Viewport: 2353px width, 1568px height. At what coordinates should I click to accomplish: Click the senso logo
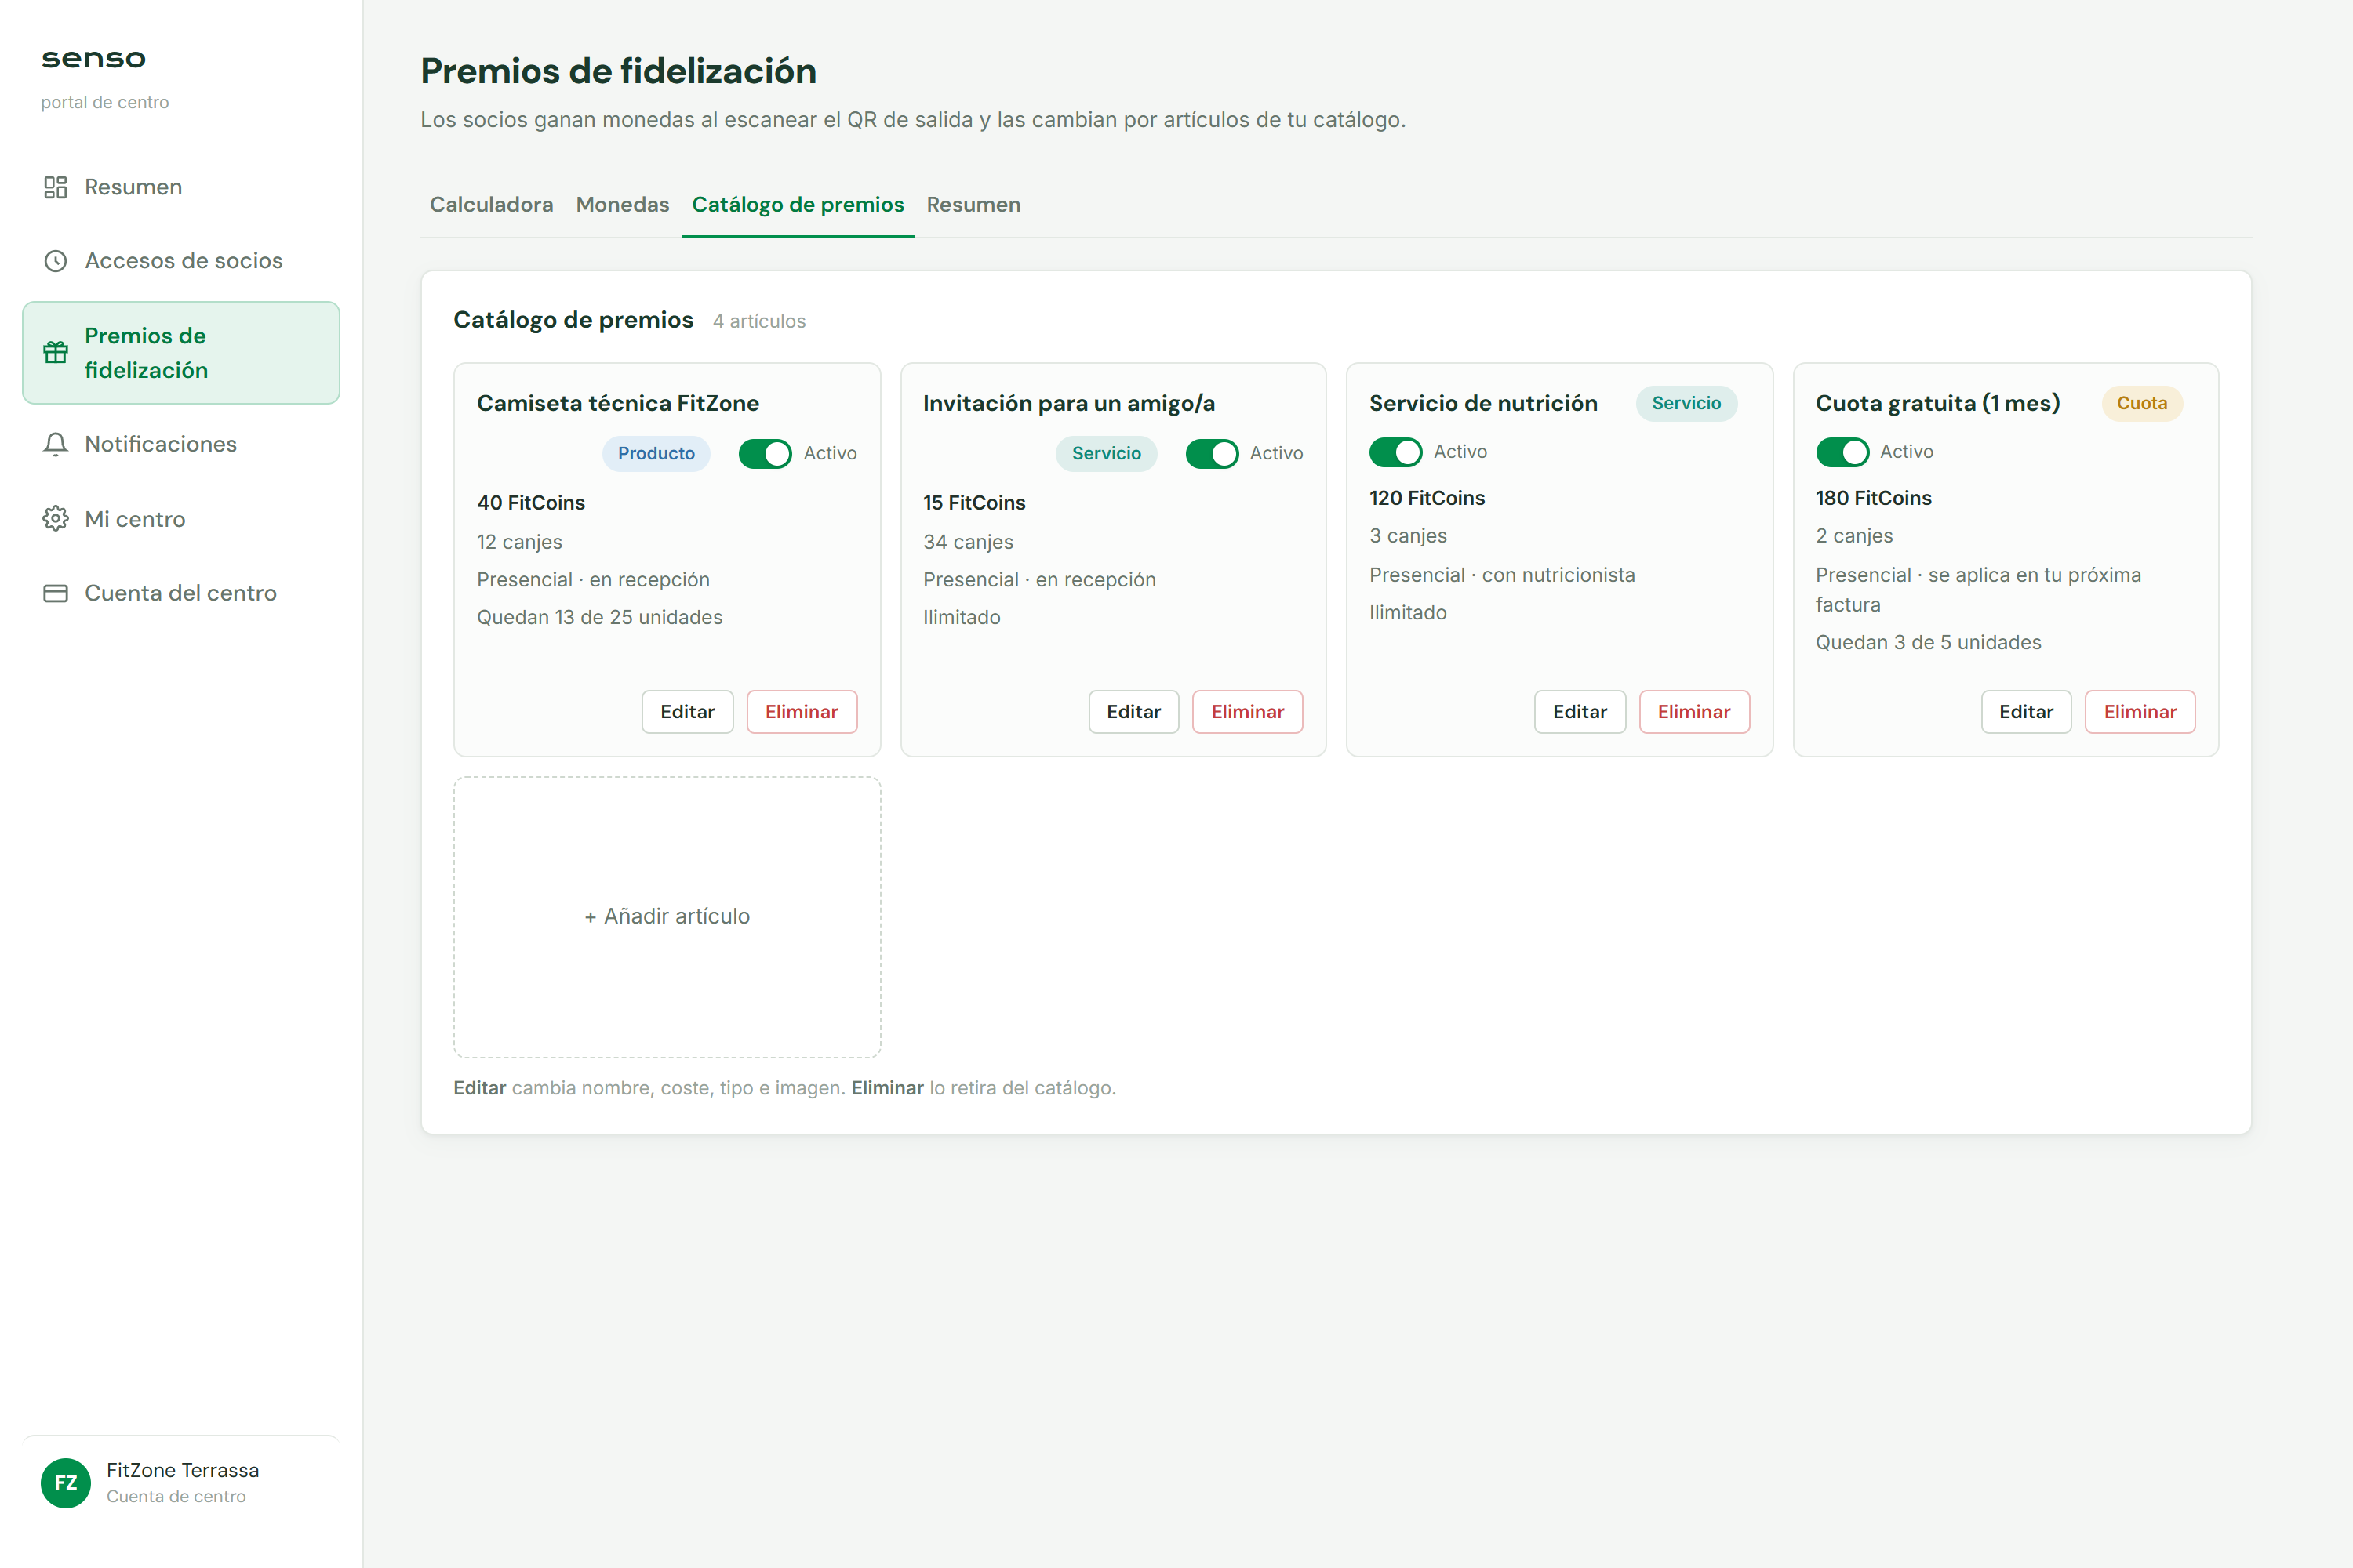pyautogui.click(x=93, y=59)
